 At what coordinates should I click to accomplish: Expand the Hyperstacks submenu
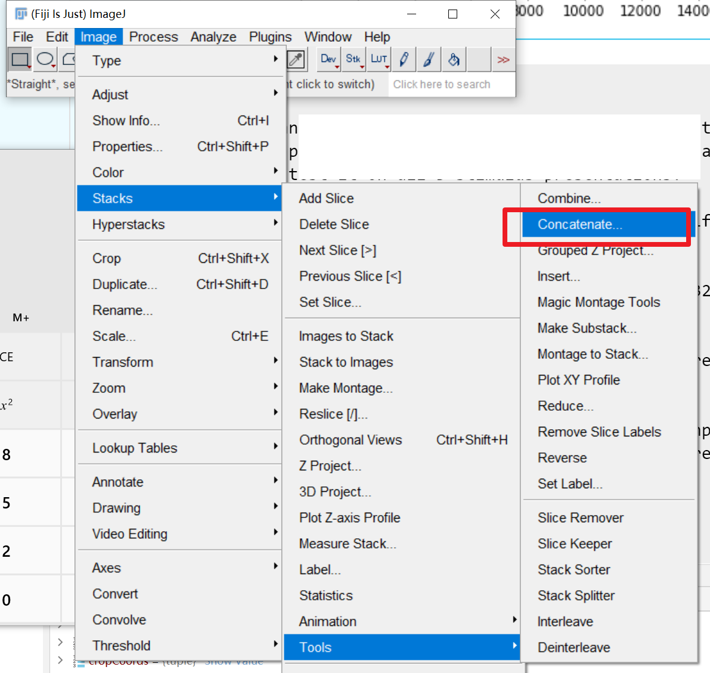click(x=180, y=224)
